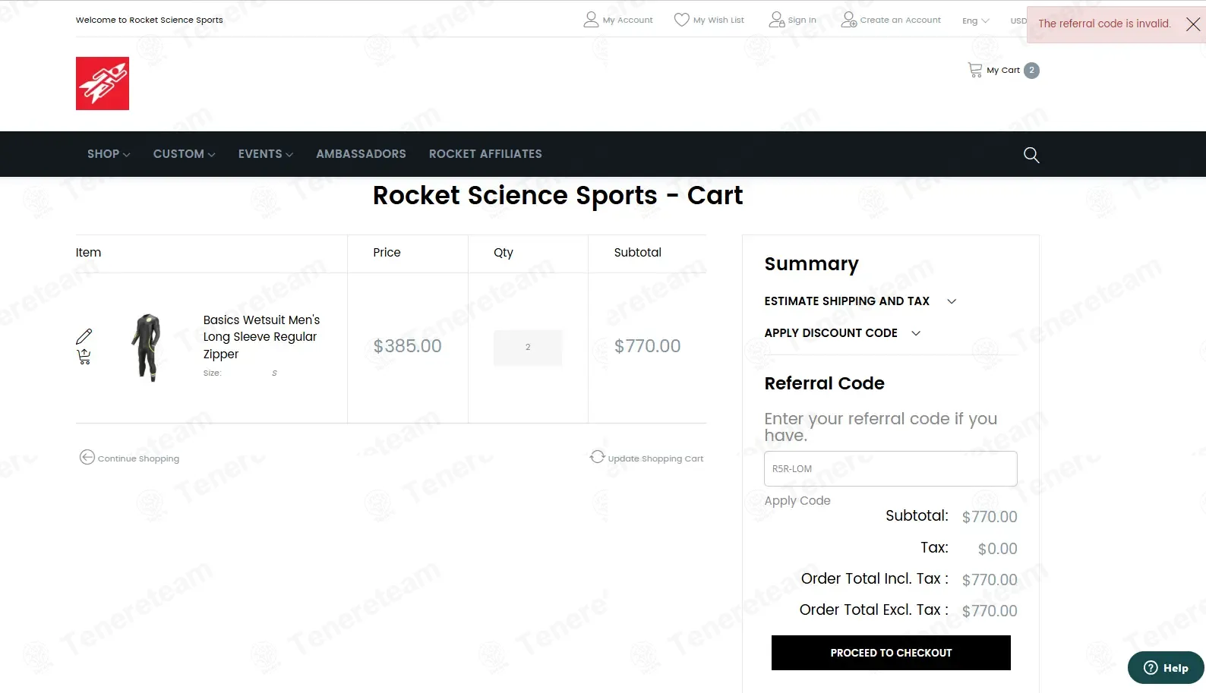The width and height of the screenshot is (1206, 693).
Task: Click the cart icon below the edit pencil
Action: click(x=84, y=357)
